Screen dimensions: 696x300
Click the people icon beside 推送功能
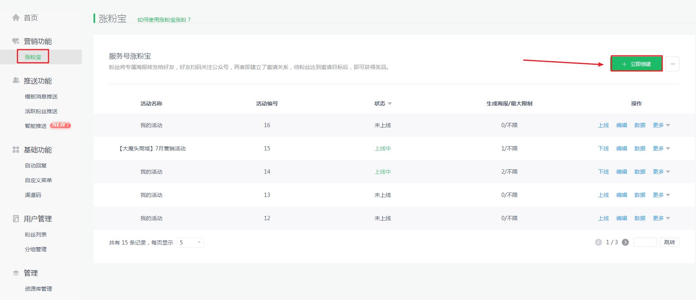(x=16, y=80)
